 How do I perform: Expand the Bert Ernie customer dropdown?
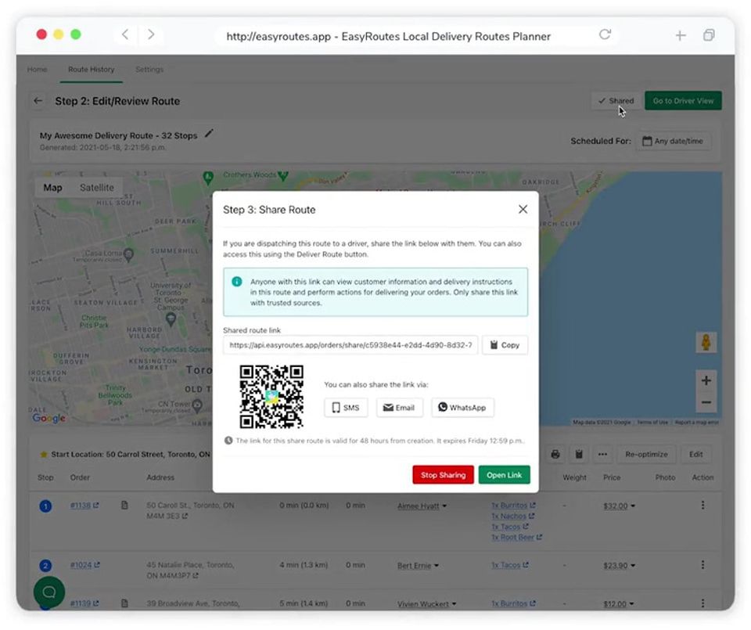click(418, 565)
